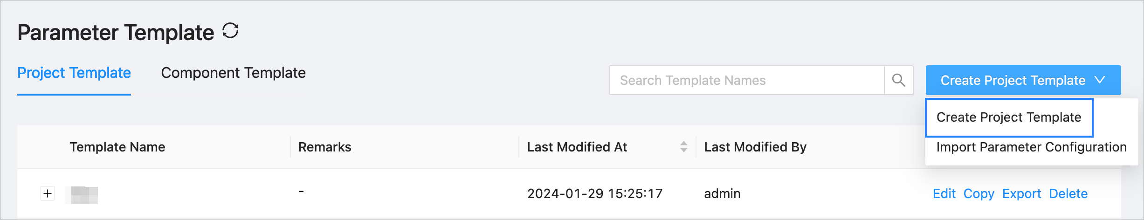Open the Component Template tab
Screen dimensions: 1144x220
tap(233, 73)
